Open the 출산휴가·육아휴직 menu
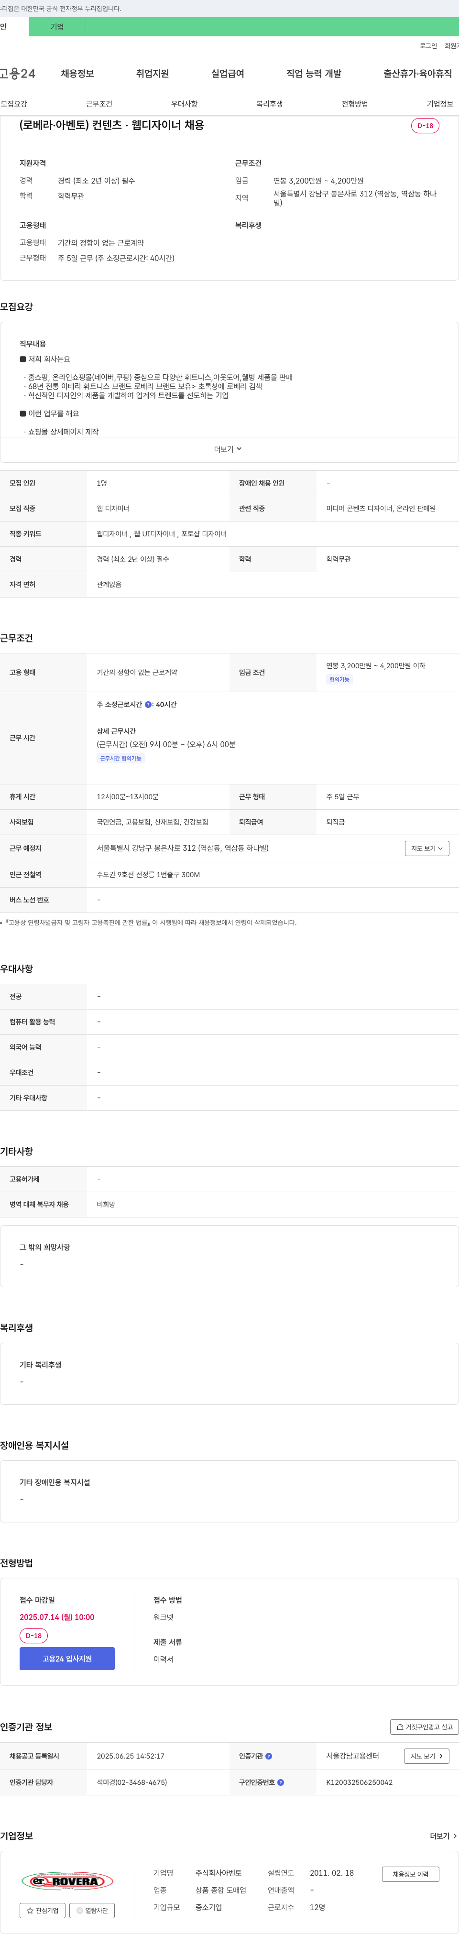 click(x=418, y=74)
